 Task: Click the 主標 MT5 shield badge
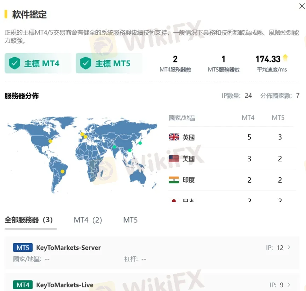coord(109,63)
